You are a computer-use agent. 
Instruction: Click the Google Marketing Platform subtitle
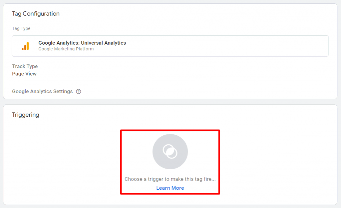66,49
